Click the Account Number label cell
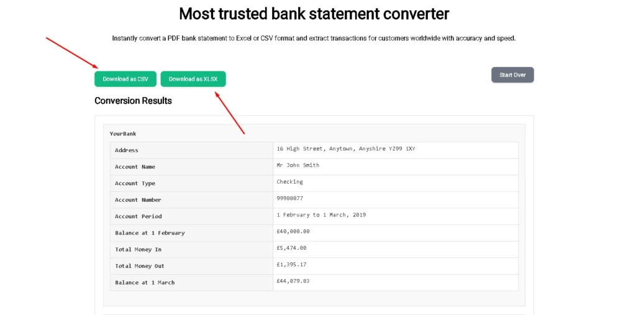 click(x=138, y=200)
